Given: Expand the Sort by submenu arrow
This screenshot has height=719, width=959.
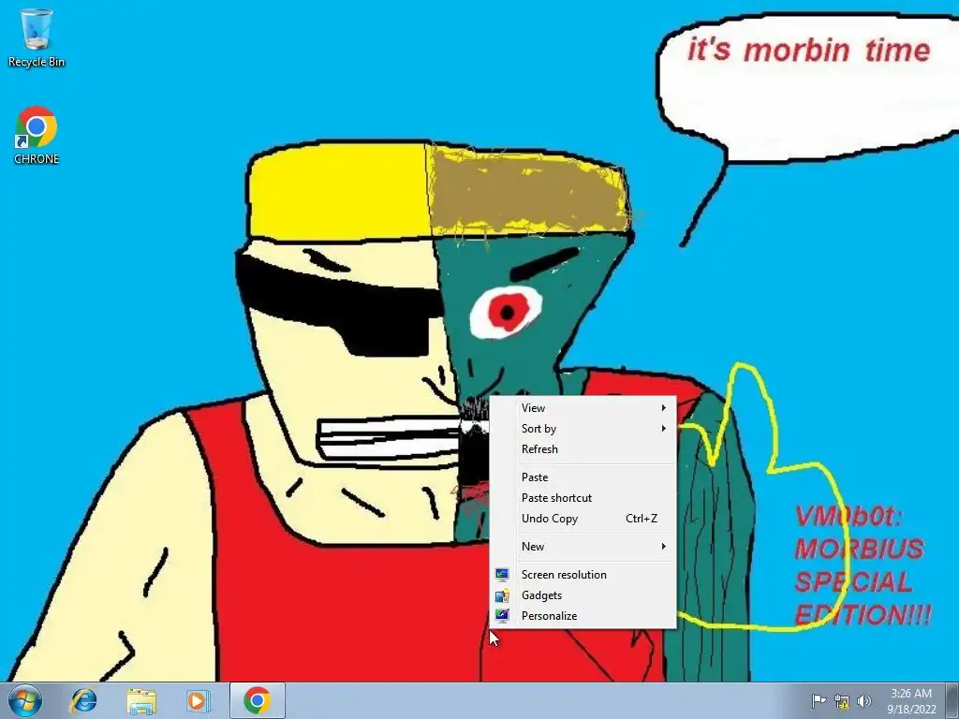Looking at the screenshot, I should [664, 429].
